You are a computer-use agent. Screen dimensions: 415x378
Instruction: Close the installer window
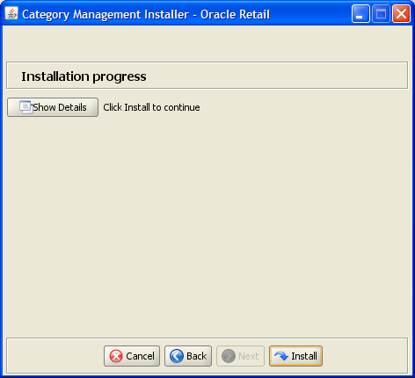[401, 14]
